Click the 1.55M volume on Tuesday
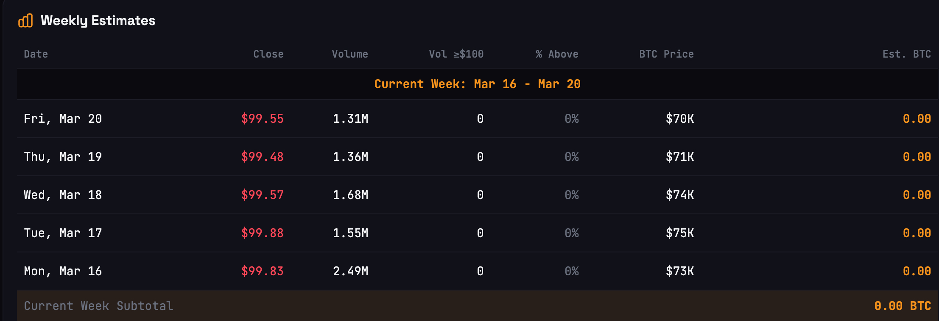939x321 pixels. click(350, 233)
